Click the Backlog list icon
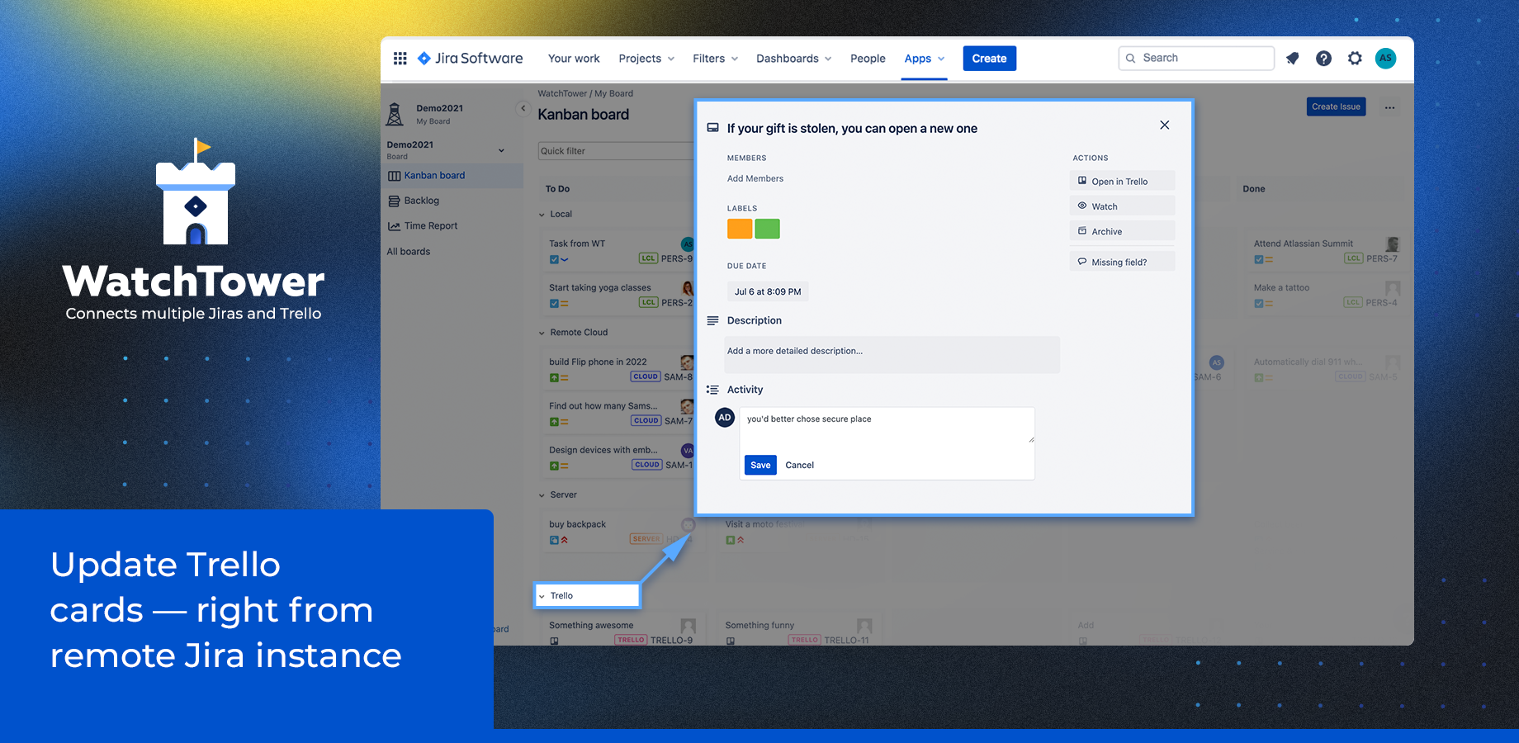The image size is (1519, 743). click(394, 201)
